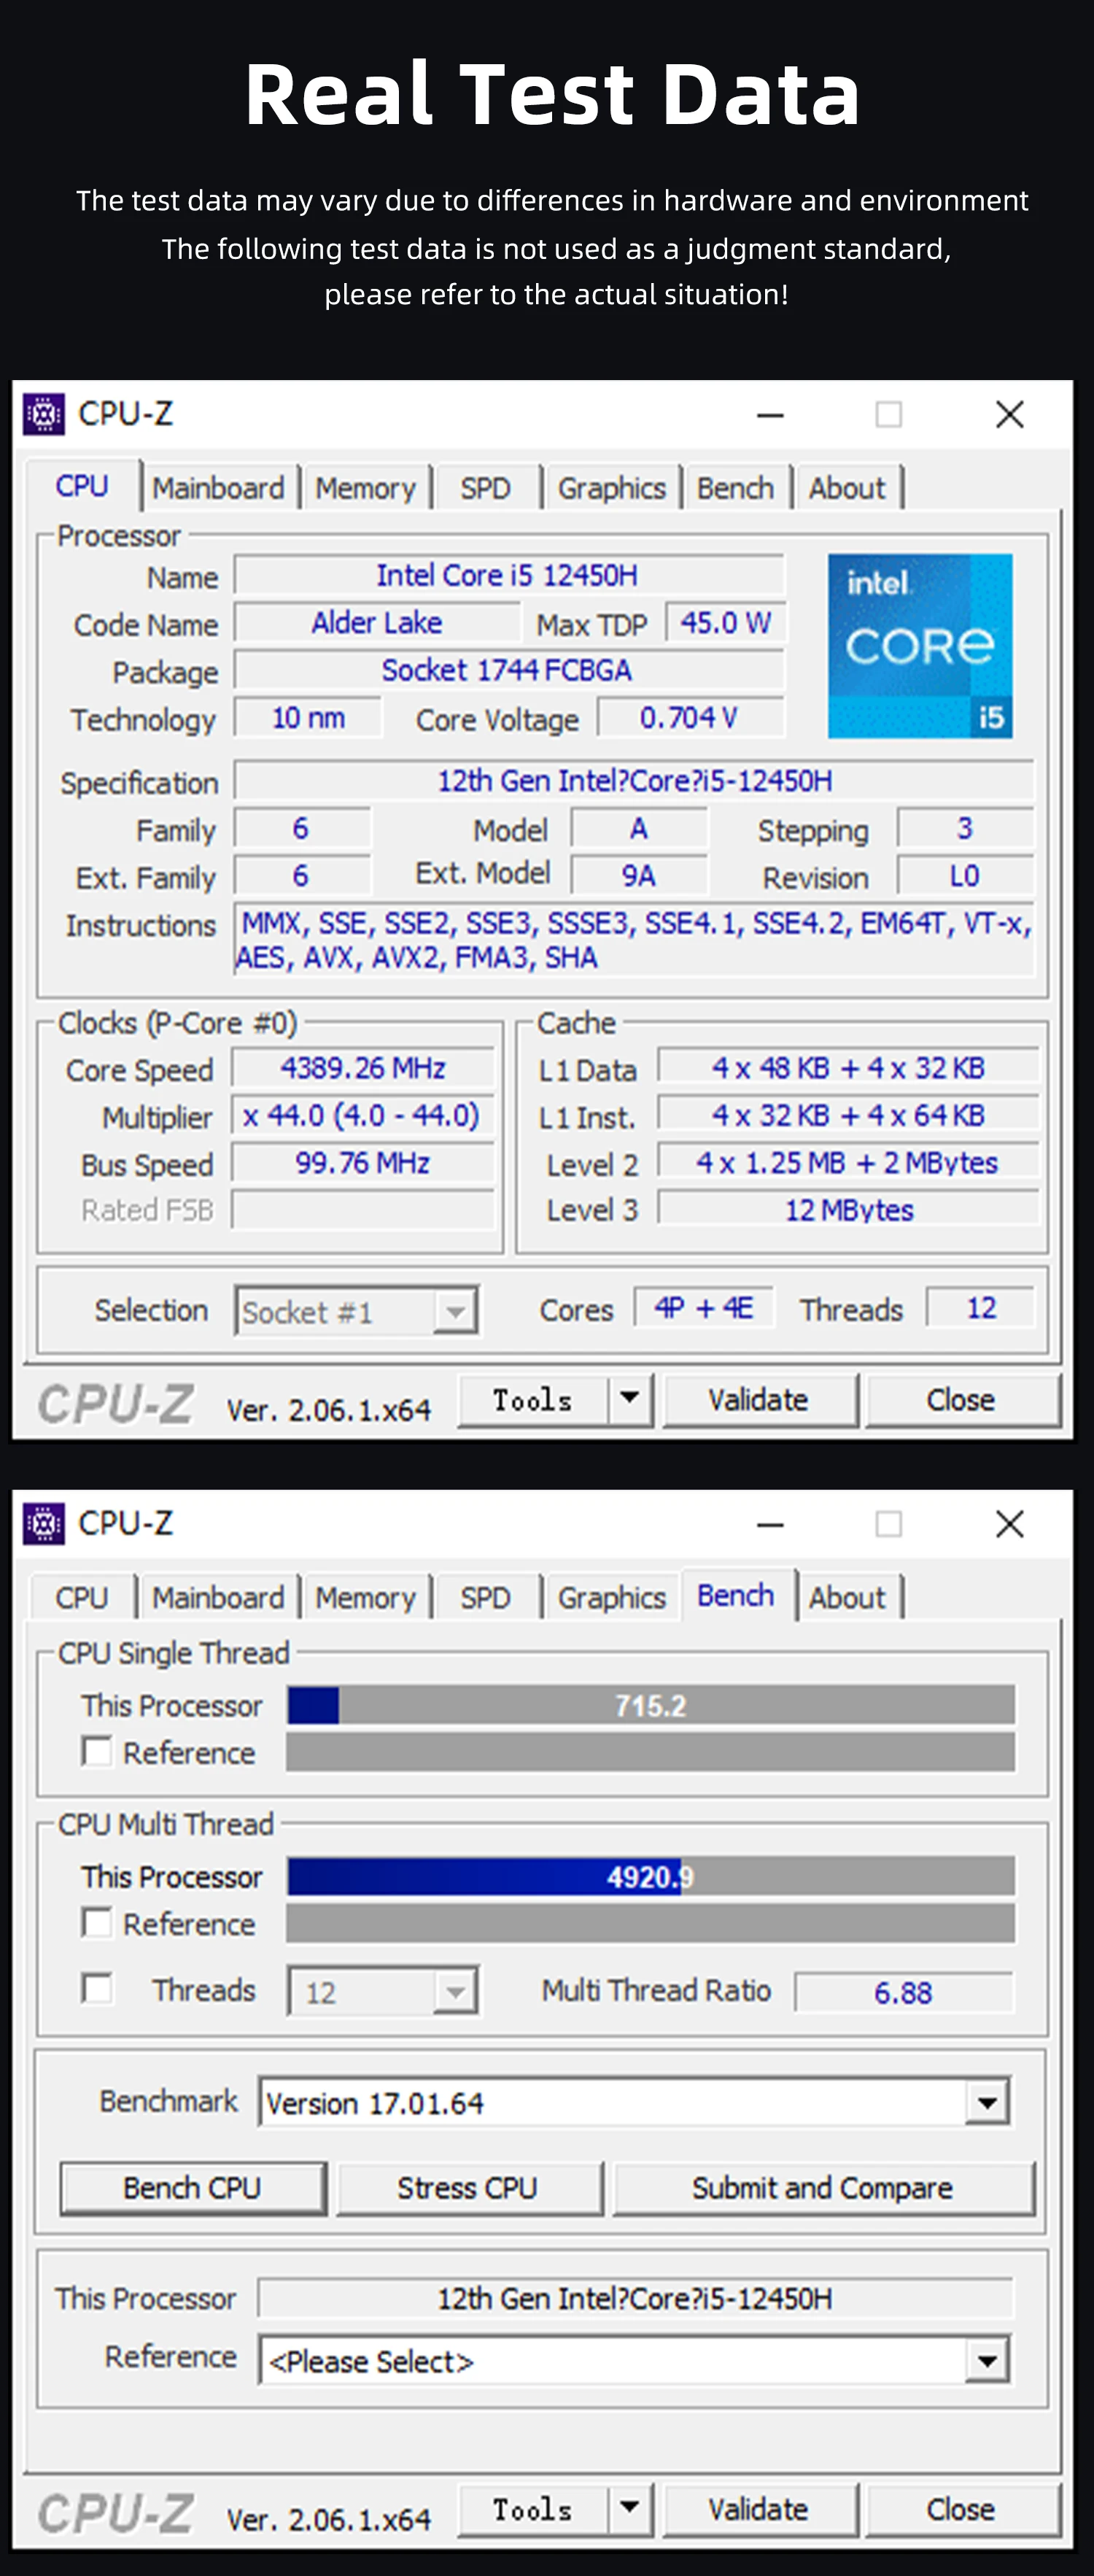This screenshot has width=1094, height=2576.
Task: Click the multi thread score bar showing 4920.9
Action: [x=651, y=1876]
